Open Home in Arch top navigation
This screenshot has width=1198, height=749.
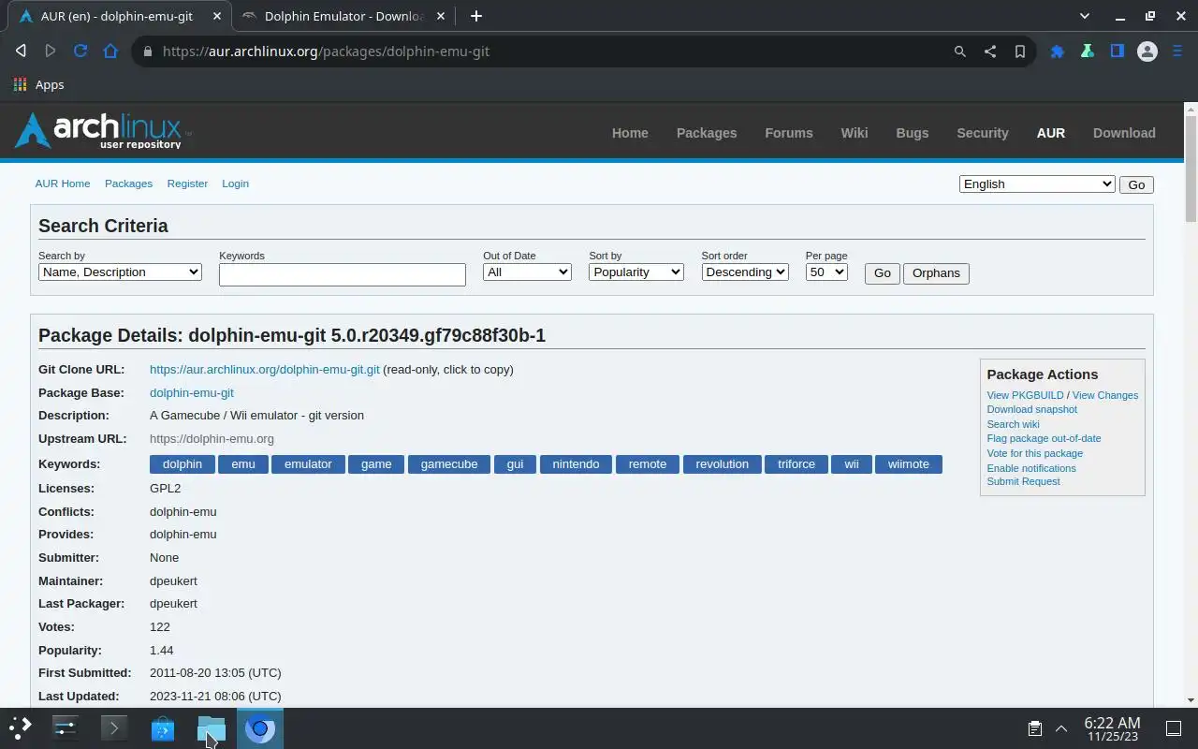(630, 133)
